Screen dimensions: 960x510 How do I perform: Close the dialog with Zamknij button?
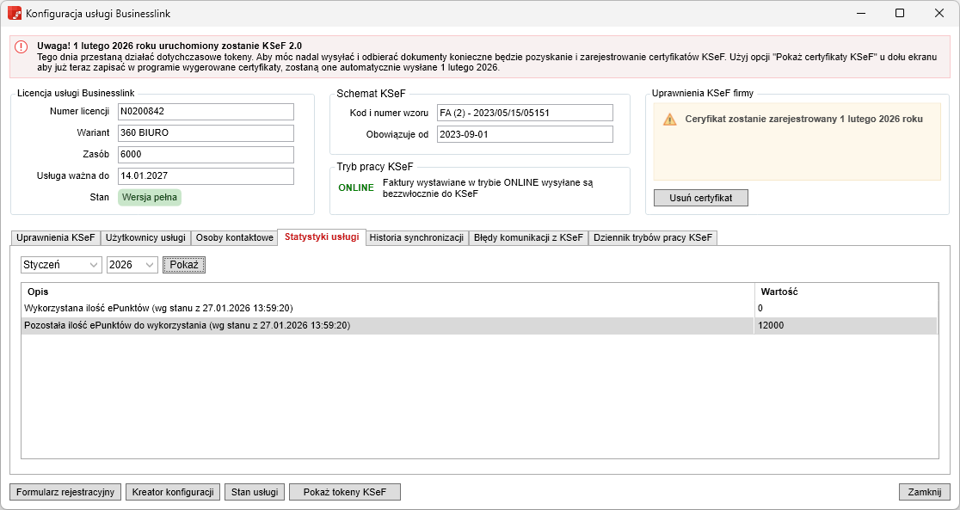(x=924, y=492)
